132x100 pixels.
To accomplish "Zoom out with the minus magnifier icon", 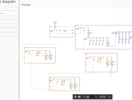I will (101, 97).
